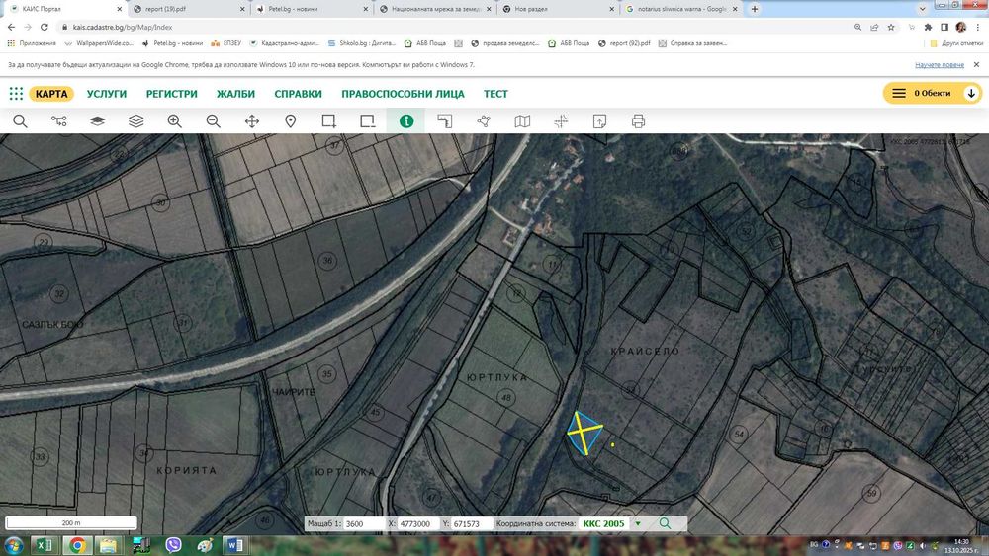
Task: Toggle the object info tool
Action: (x=406, y=121)
